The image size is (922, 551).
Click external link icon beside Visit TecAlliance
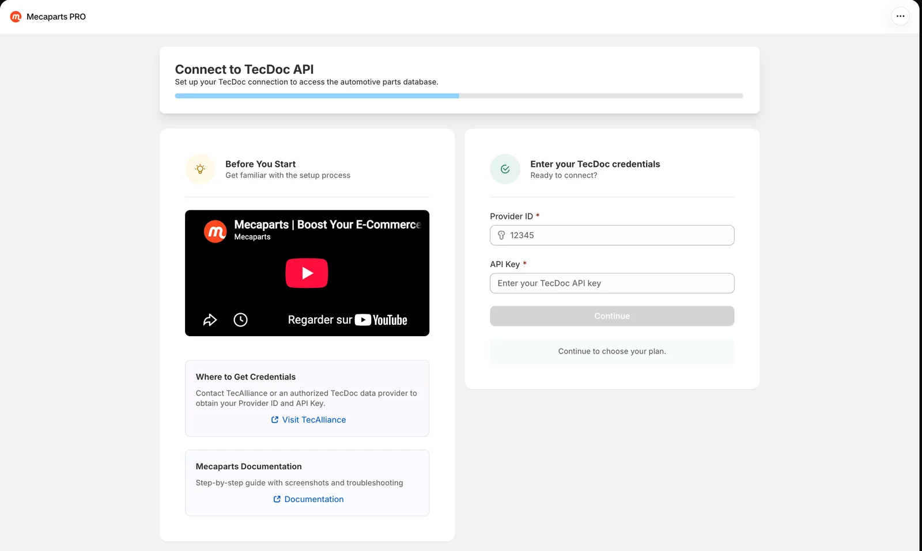(x=275, y=420)
